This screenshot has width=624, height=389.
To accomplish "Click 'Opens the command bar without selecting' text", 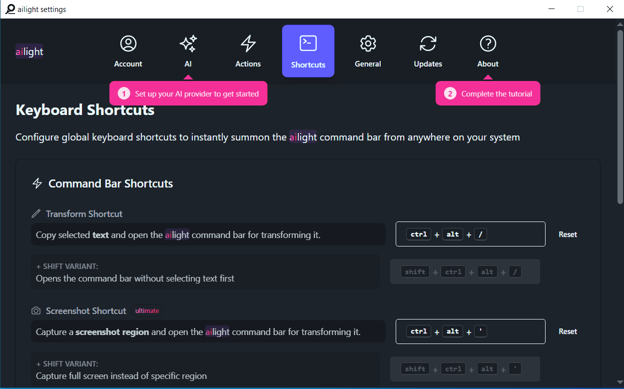I will 135,278.
